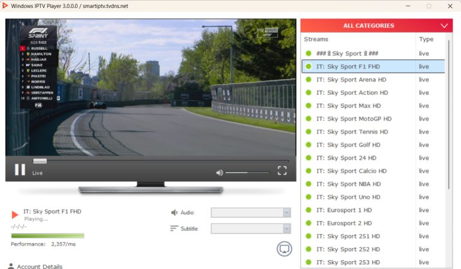
Task: Select IT: Sky Sport Action HD stream
Action: pyautogui.click(x=373, y=92)
